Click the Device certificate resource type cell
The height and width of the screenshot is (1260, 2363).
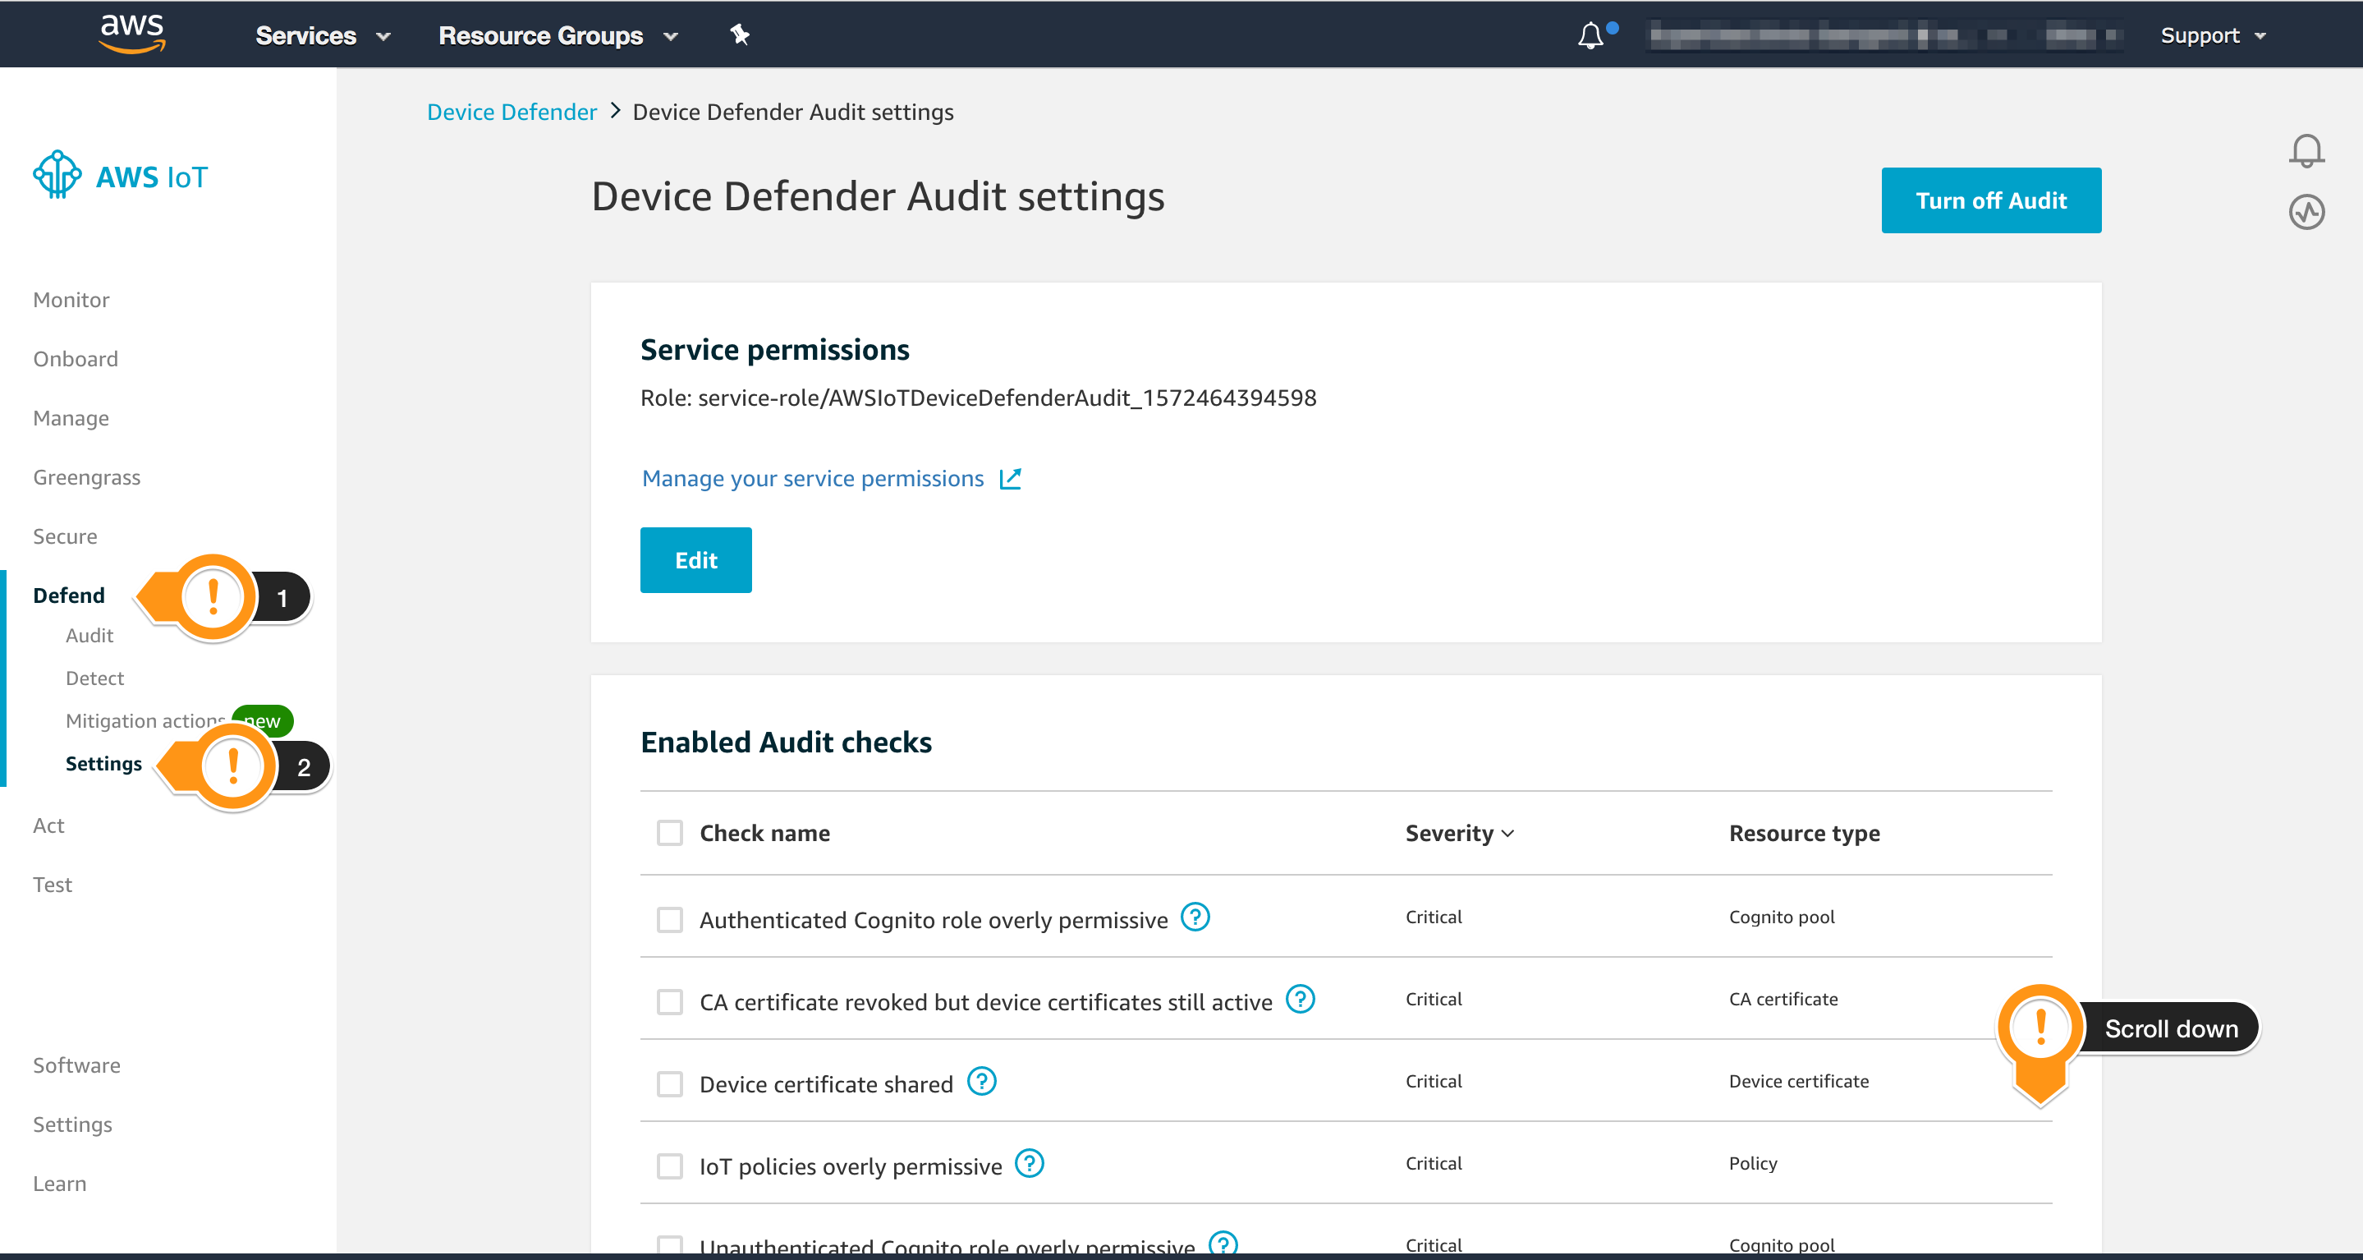point(1798,1081)
